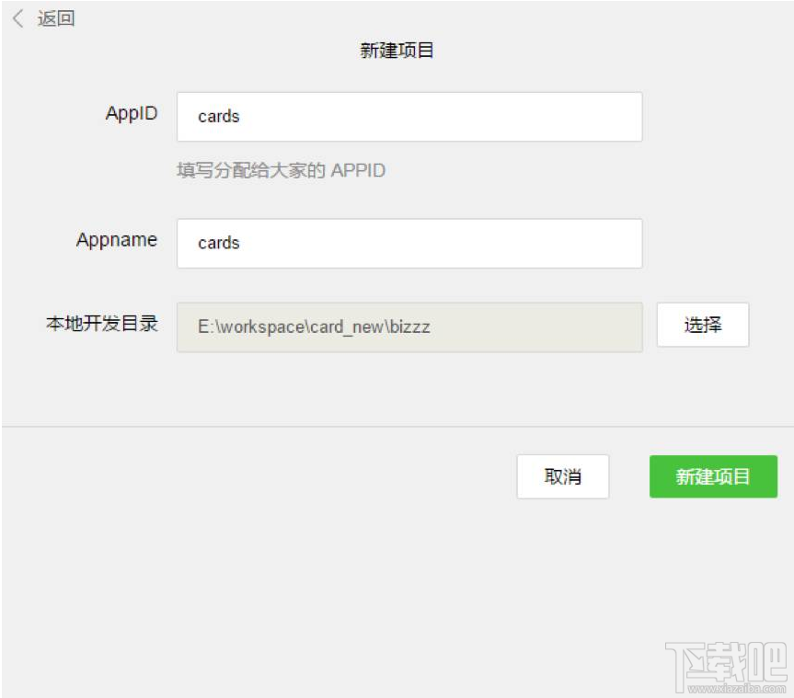Create project with green 新建项目 button

[713, 476]
